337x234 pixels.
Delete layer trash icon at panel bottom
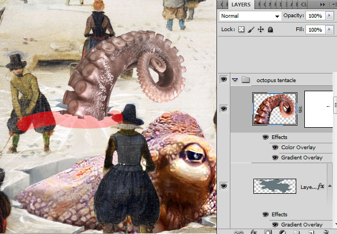326,232
